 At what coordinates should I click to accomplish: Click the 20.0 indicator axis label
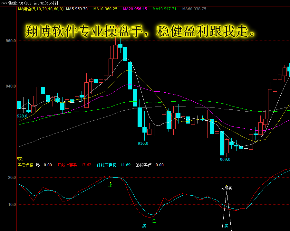click(12, 178)
